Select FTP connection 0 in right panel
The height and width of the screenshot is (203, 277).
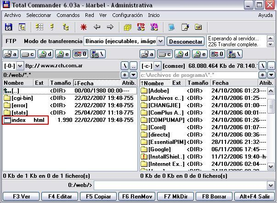pyautogui.click(x=217, y=54)
